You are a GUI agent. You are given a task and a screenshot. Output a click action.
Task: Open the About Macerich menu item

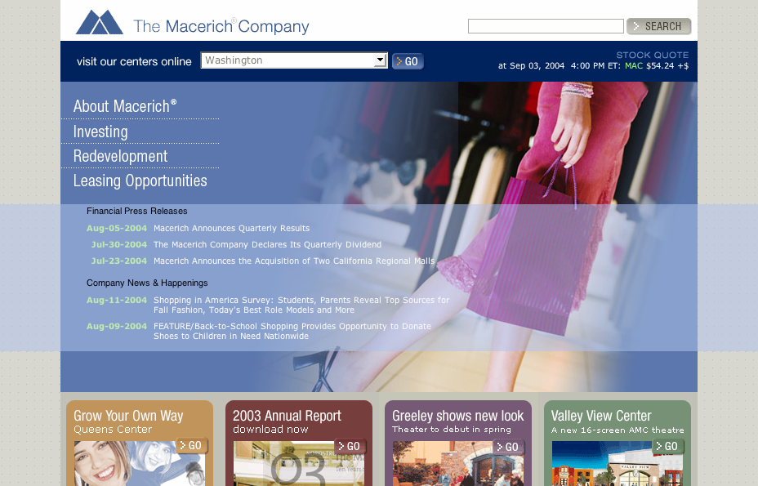(125, 106)
